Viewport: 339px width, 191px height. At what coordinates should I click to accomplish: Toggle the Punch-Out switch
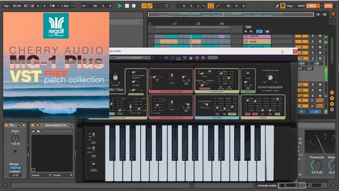tap(218, 6)
